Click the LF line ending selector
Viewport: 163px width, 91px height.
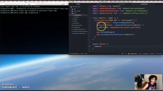tap(126, 54)
